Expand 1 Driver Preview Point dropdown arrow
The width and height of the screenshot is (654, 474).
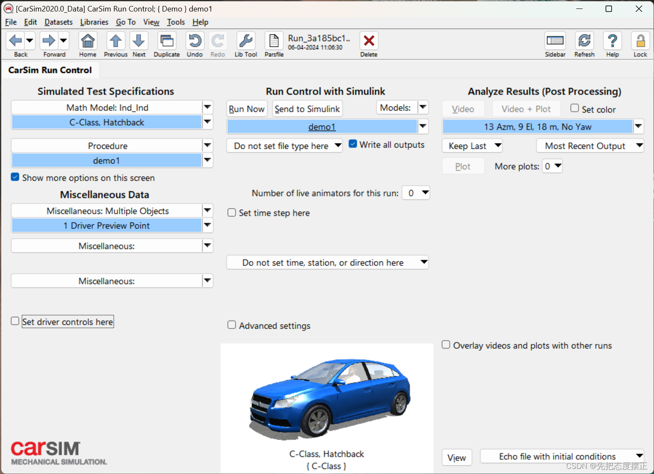[207, 226]
